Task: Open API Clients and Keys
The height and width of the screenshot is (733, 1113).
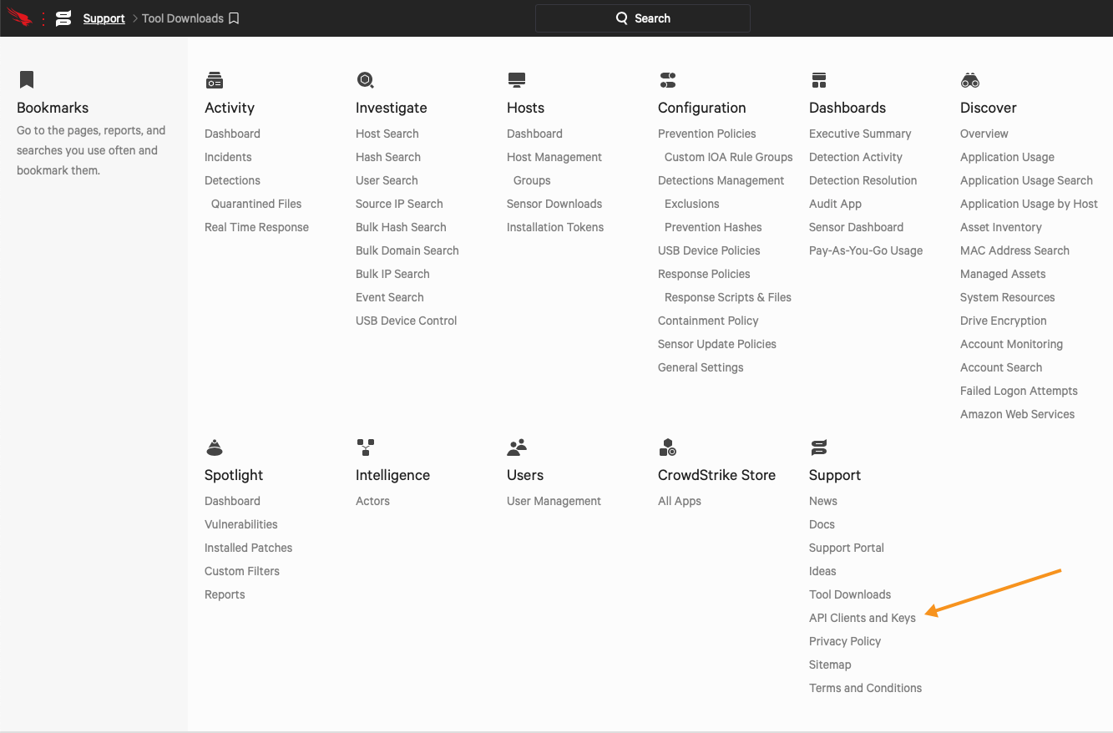Action: click(862, 618)
